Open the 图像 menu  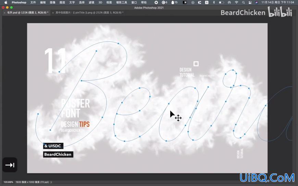tap(52, 2)
